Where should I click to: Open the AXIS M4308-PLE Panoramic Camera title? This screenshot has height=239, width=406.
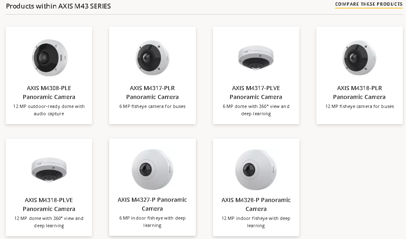[x=49, y=93]
